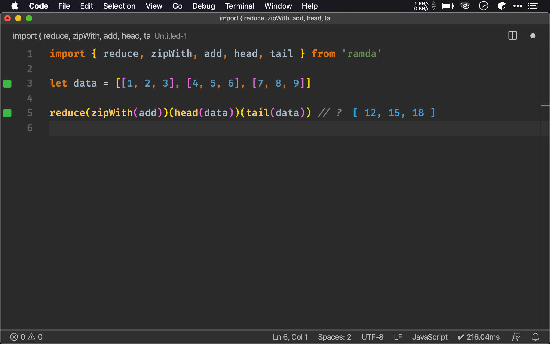Click the circular gauge icon in menu bar
Screen dimensions: 550x344
(x=483, y=6)
